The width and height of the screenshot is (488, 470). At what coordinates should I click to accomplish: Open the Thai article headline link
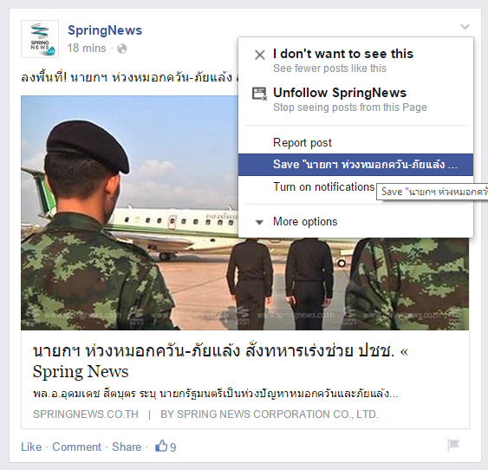[x=220, y=361]
